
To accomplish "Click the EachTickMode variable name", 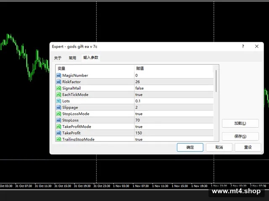I will pos(75,95).
